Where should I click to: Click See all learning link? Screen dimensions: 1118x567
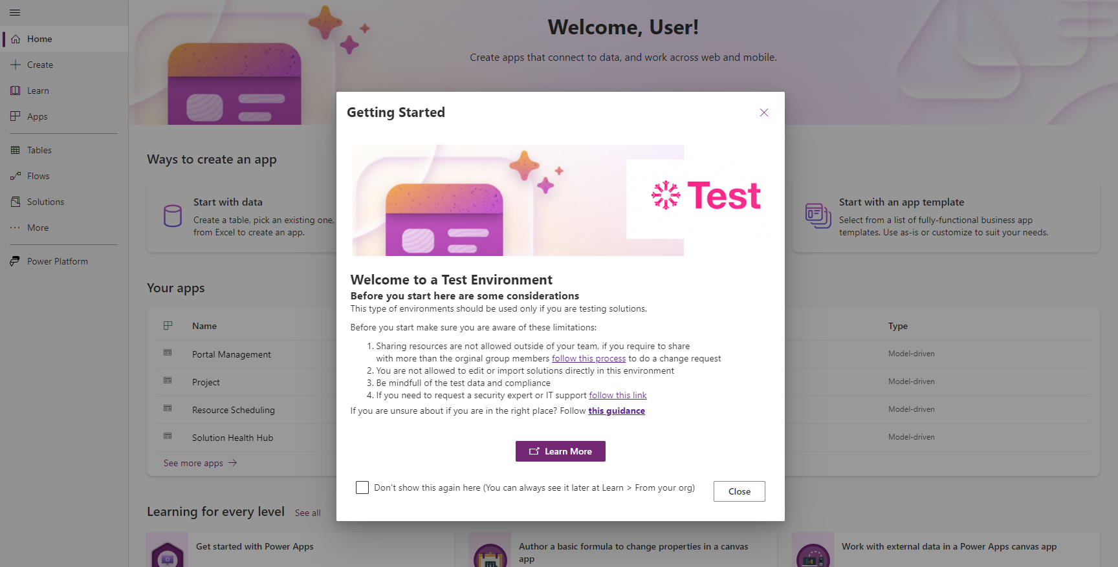pyautogui.click(x=308, y=513)
